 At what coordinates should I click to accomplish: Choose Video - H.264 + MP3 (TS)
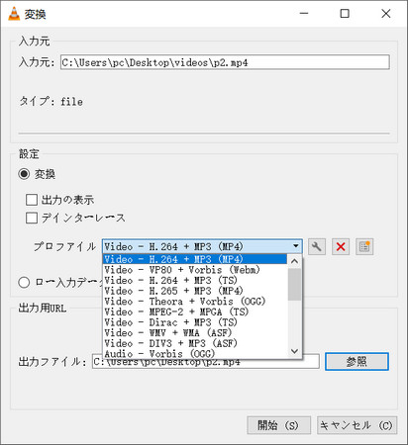[195, 280]
